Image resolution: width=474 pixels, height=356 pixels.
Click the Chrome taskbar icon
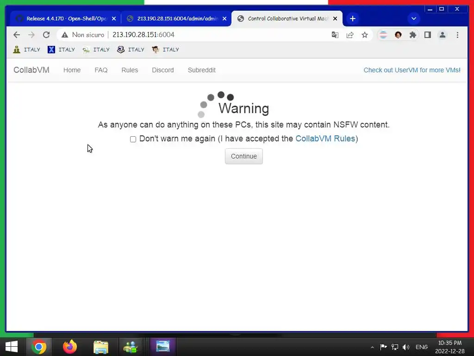tap(39, 347)
